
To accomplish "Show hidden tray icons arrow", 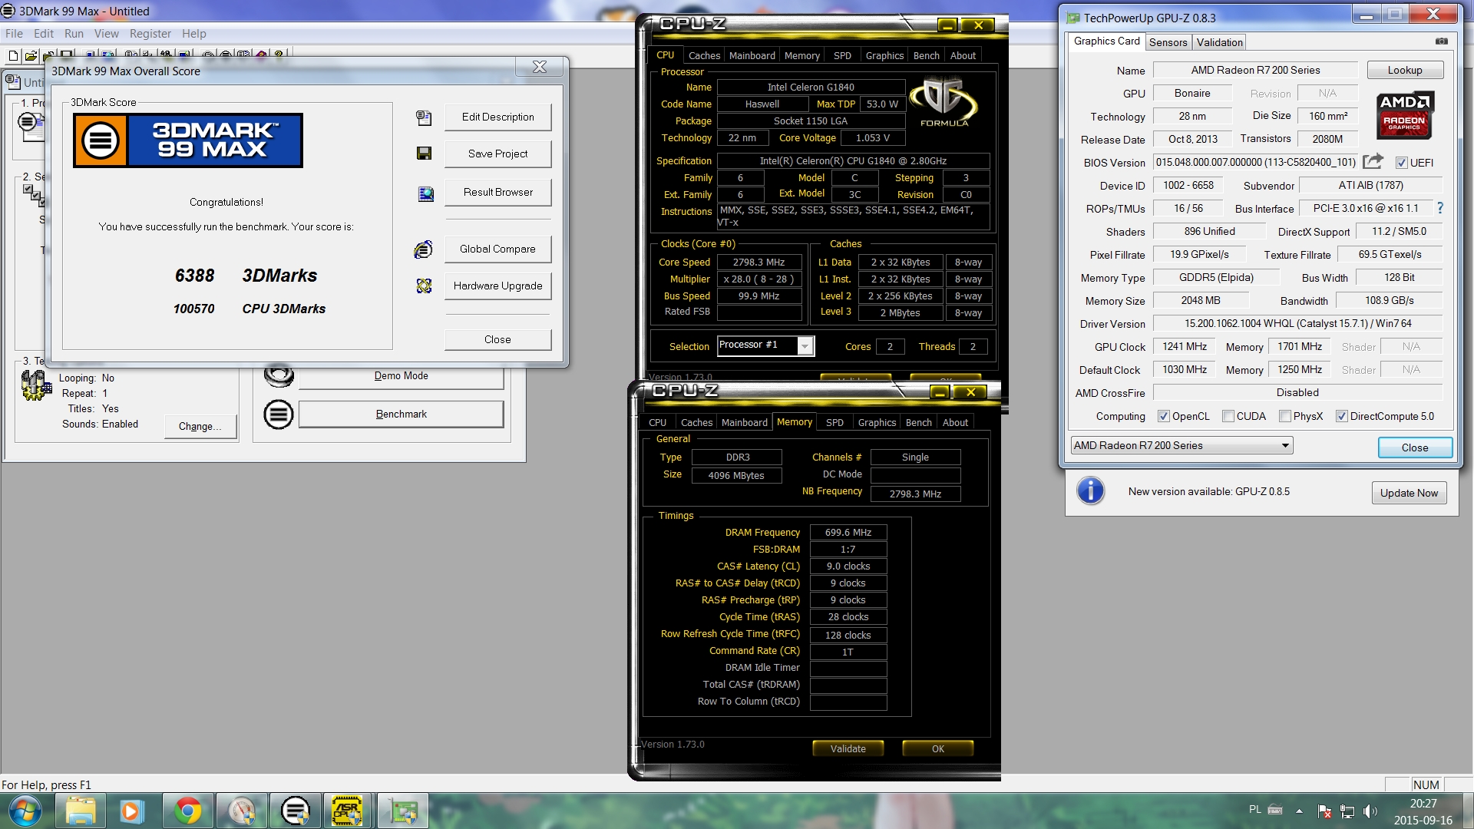I will click(1299, 811).
